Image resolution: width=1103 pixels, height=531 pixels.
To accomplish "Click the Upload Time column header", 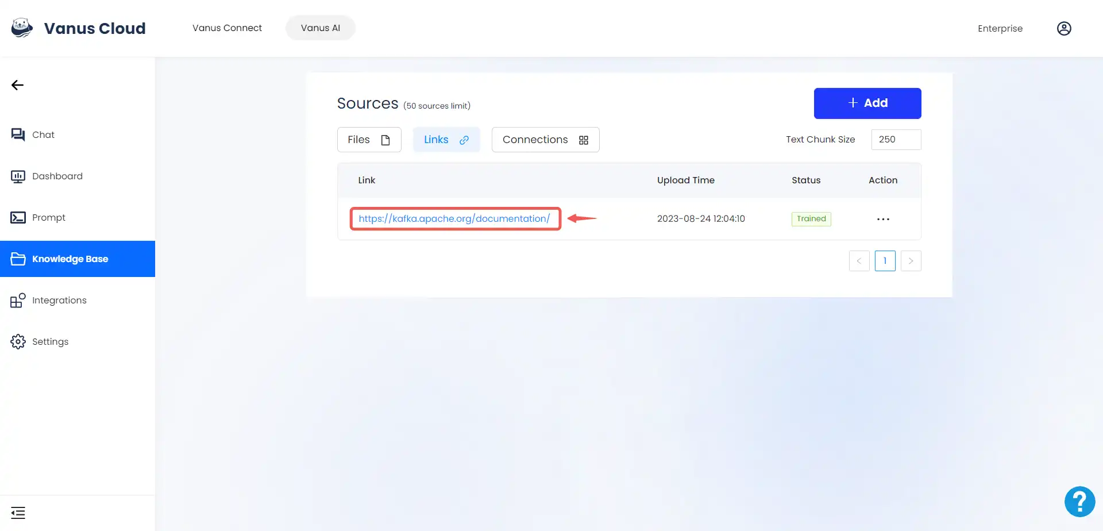I will pos(686,180).
